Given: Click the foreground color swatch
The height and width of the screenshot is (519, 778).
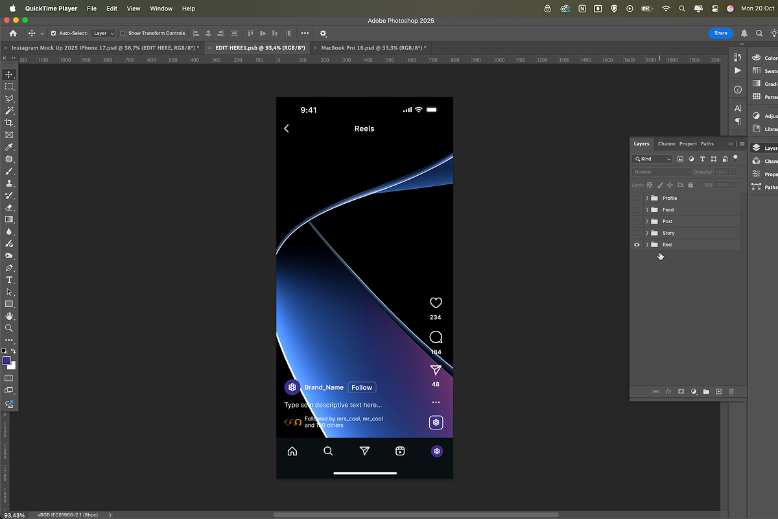Looking at the screenshot, I should point(6,360).
